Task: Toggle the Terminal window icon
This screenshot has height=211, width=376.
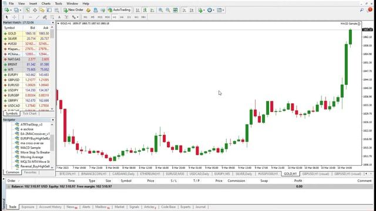Action: tap(49, 10)
